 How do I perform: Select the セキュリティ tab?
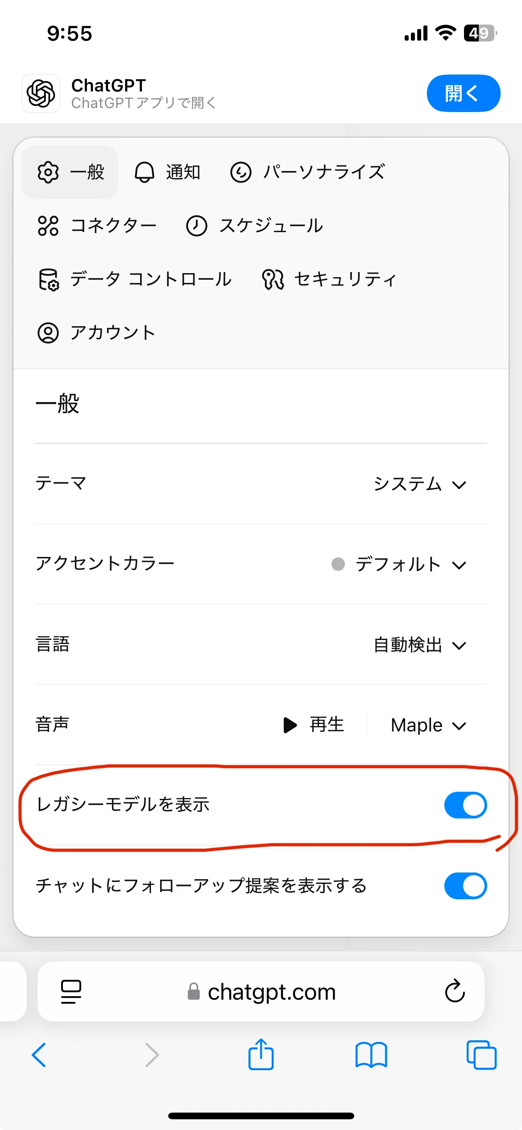tap(329, 279)
